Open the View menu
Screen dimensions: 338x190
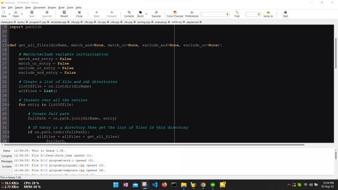tap(28, 8)
